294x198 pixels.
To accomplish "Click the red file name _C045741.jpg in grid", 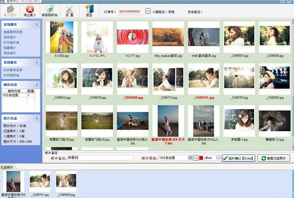I will (204, 98).
